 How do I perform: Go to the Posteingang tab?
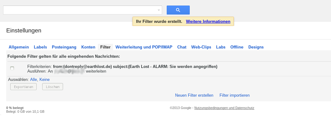click(x=64, y=47)
